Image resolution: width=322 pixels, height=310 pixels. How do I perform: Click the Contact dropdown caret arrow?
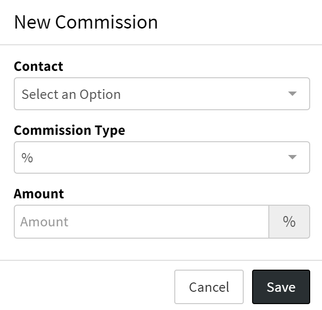pos(292,93)
